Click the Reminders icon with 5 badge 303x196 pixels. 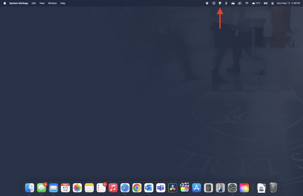coord(101,188)
